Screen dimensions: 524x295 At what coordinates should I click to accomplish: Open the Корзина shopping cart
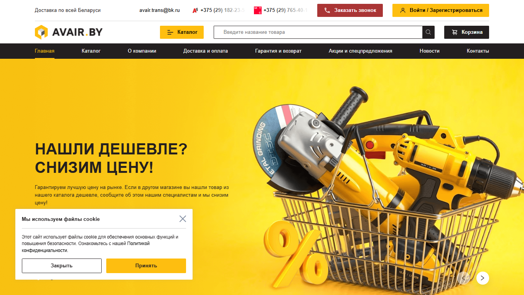pos(466,32)
